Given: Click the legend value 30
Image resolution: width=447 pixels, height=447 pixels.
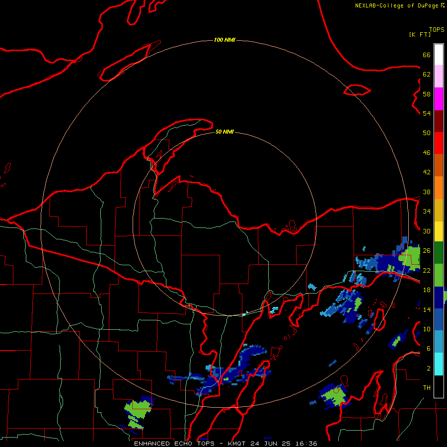Looking at the screenshot, I should coord(427,231).
